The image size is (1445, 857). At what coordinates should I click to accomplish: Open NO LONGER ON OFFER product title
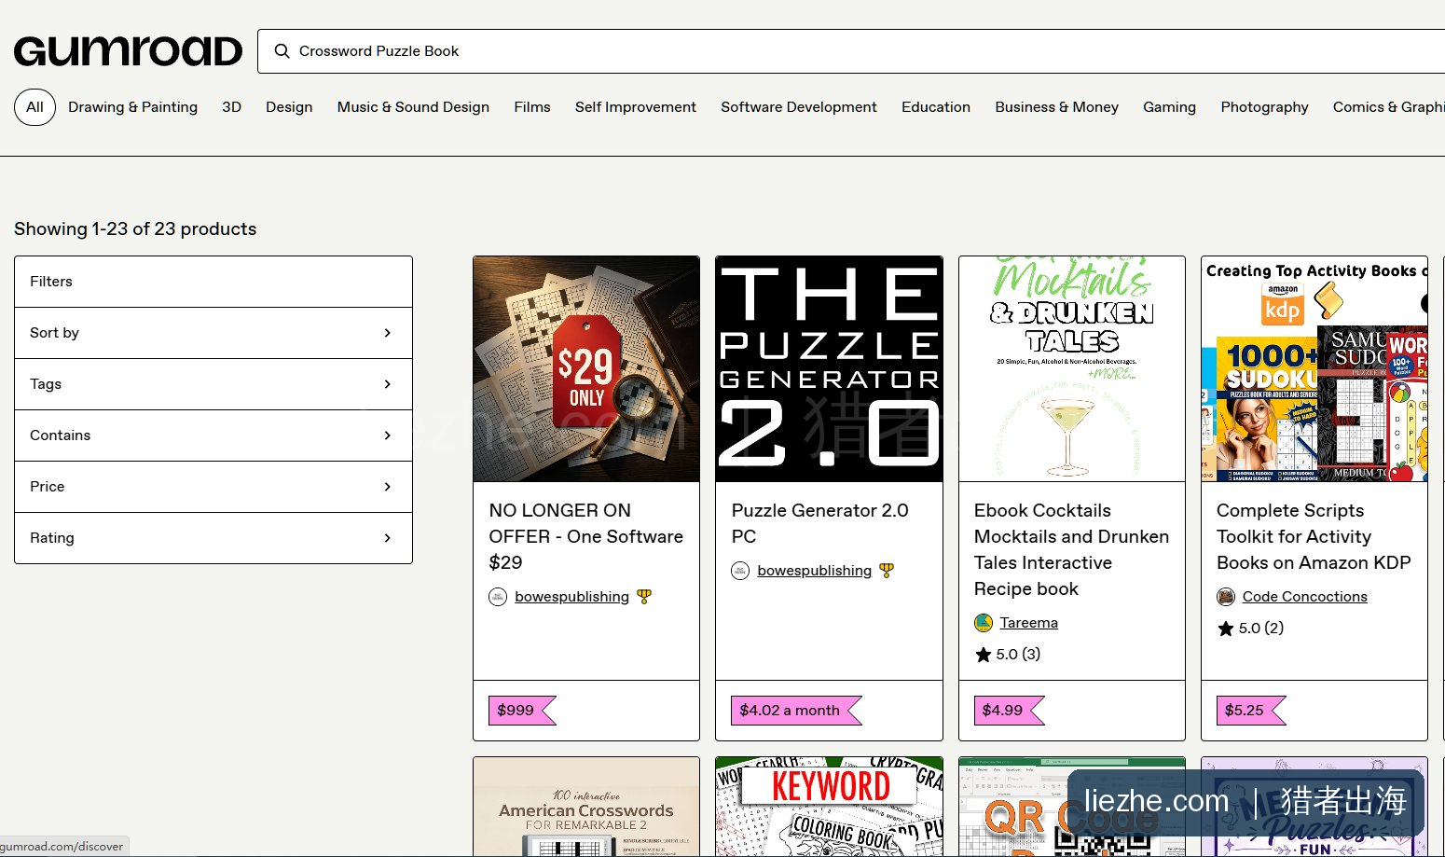586,536
